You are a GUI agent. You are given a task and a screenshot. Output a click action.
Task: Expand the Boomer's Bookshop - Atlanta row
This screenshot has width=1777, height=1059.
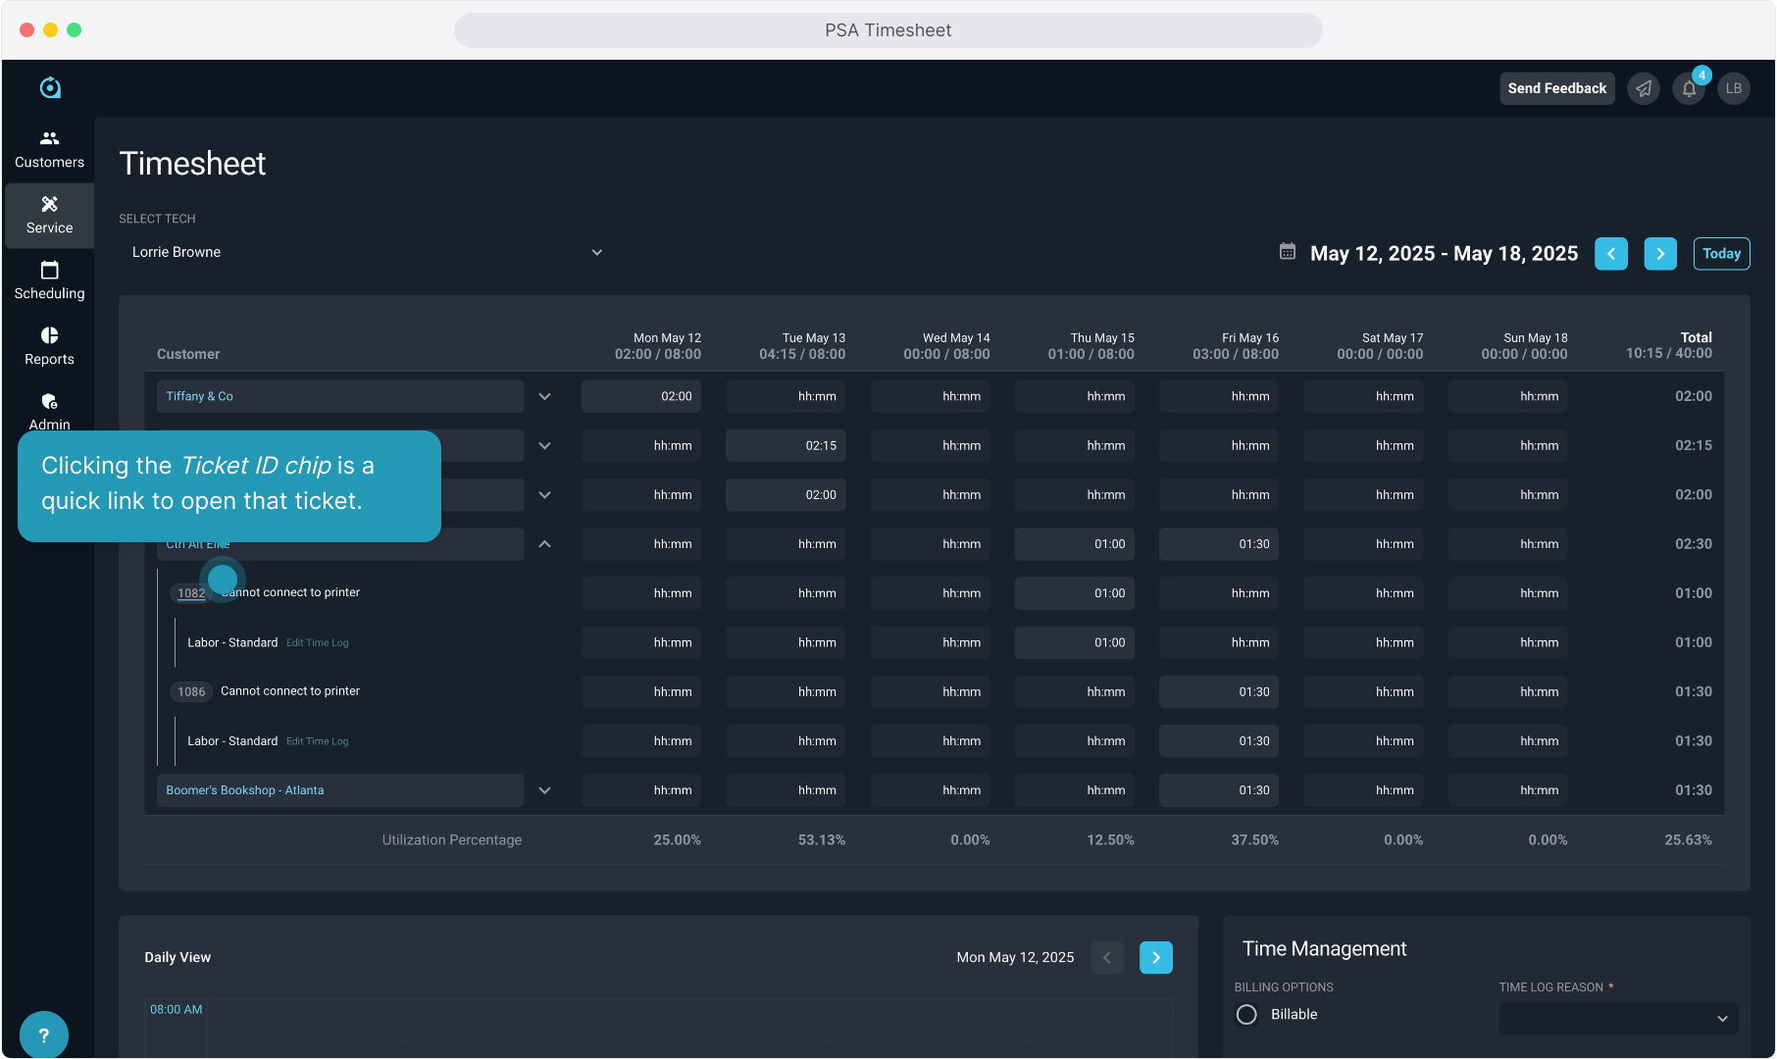[x=544, y=790]
